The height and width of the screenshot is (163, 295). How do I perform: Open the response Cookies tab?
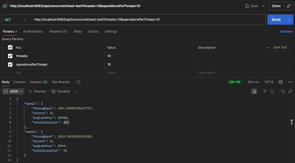pyautogui.click(x=19, y=82)
